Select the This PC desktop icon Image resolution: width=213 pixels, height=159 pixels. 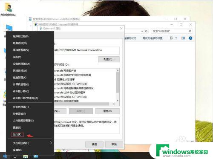pos(9,28)
